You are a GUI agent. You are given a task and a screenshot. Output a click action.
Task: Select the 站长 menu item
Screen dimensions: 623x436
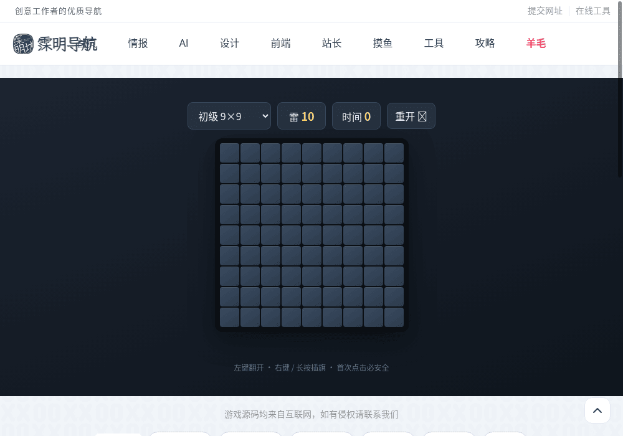[332, 43]
